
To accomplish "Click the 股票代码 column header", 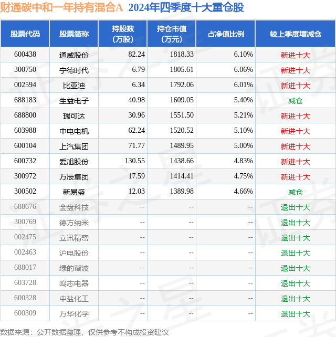I will (x=25, y=34).
